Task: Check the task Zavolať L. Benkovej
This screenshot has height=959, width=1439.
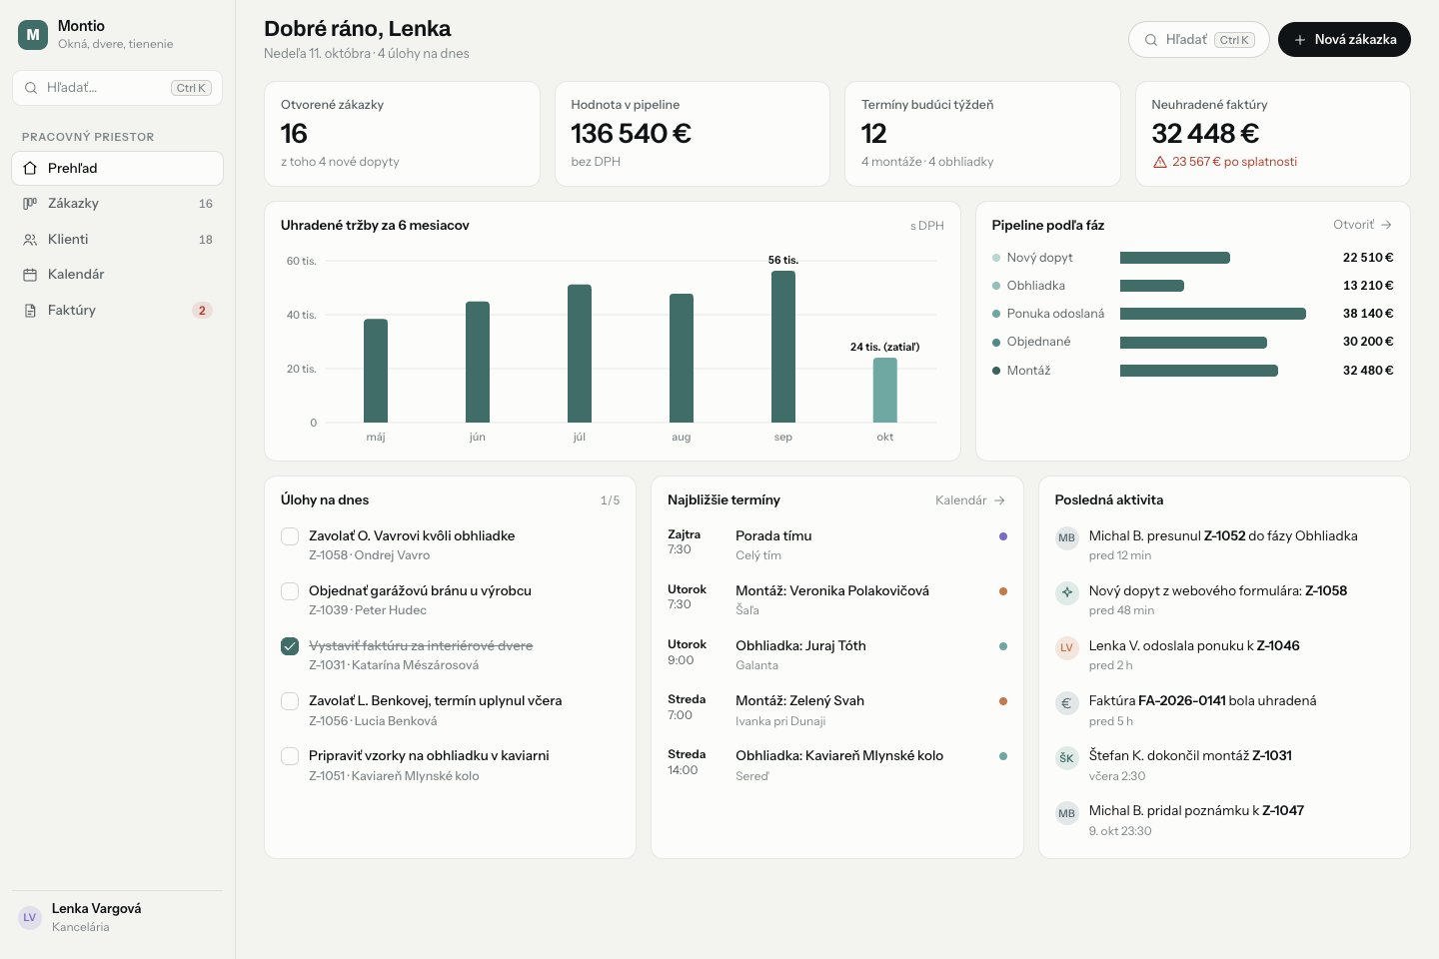Action: point(290,701)
